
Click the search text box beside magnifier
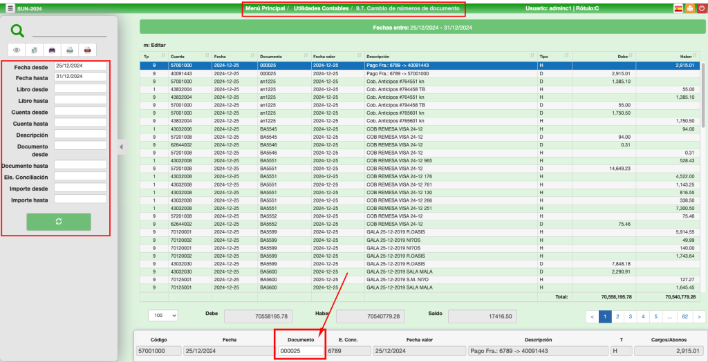[70, 32]
